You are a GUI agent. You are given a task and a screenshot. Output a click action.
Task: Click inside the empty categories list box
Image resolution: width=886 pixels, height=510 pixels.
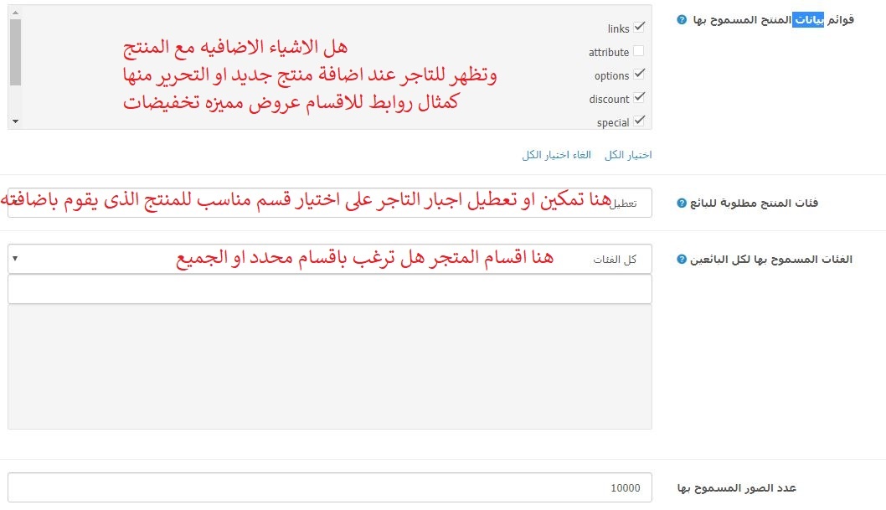click(x=329, y=367)
